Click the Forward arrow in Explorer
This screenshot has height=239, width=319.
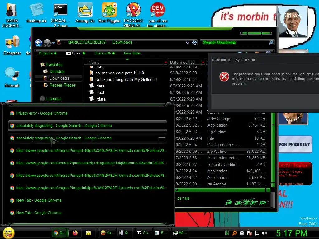pos(47,43)
